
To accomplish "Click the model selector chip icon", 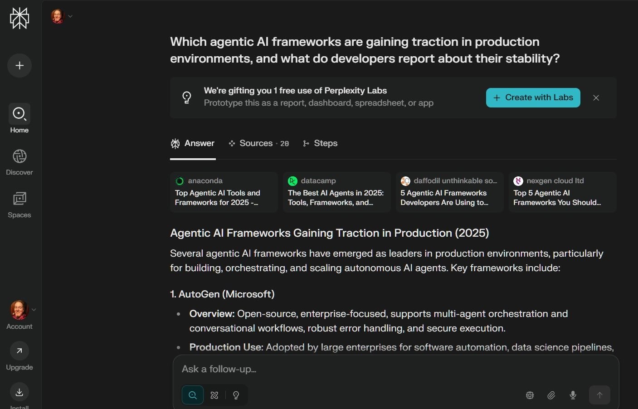I will point(530,395).
